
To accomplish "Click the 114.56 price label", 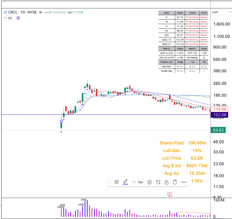I will [219, 109].
